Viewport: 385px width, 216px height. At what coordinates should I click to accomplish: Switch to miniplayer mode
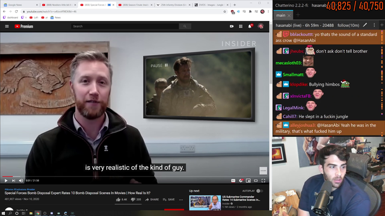point(248,181)
